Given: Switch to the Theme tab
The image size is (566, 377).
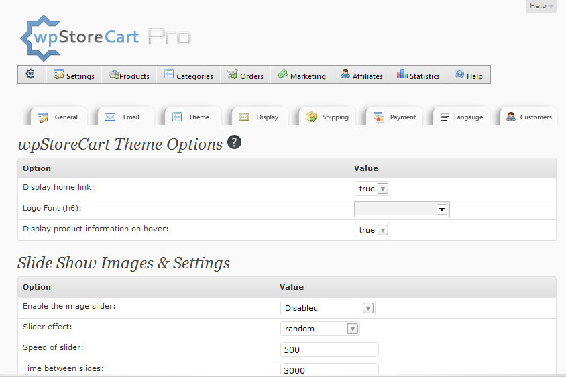Looking at the screenshot, I should pyautogui.click(x=192, y=117).
